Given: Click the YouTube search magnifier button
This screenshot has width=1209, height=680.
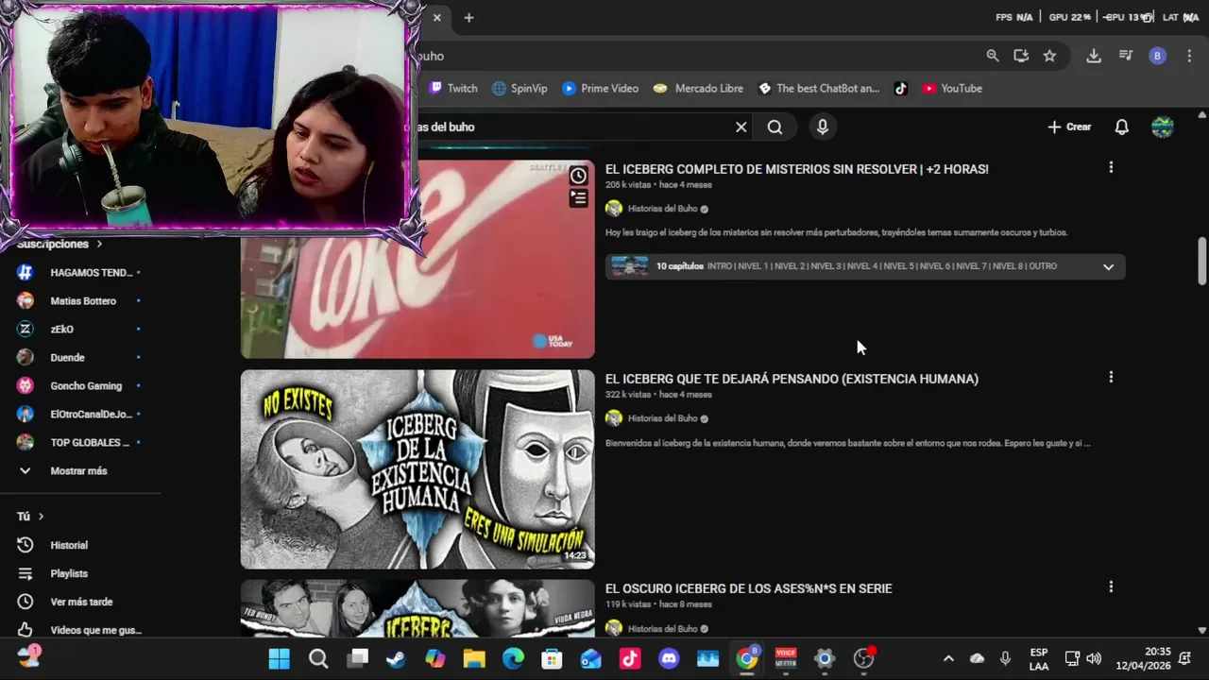Looking at the screenshot, I should point(775,127).
